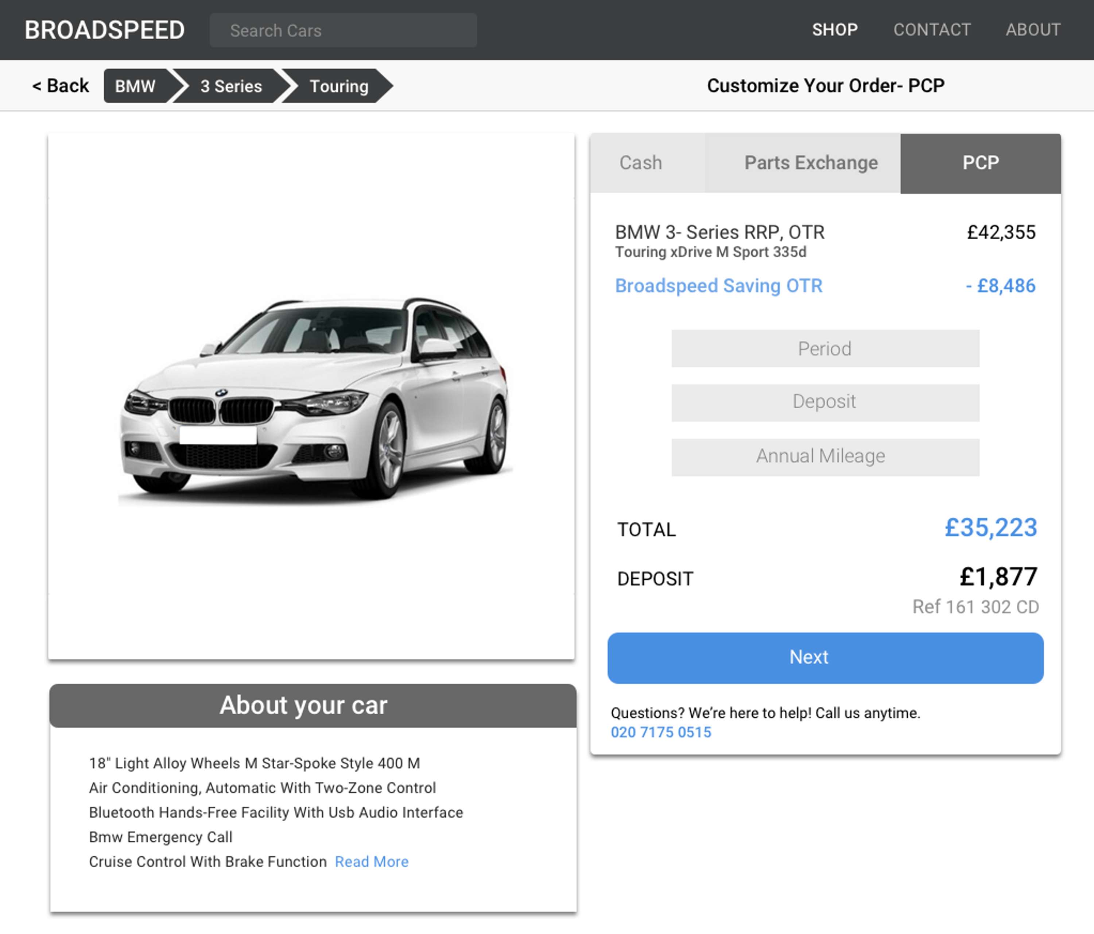
Task: Open the Annual Mileage dropdown
Action: tap(825, 457)
